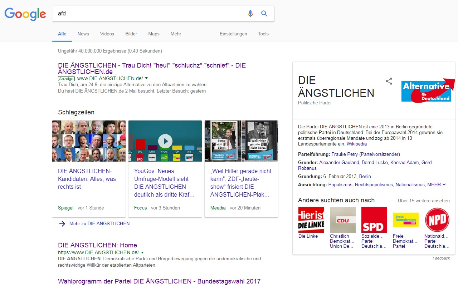Open the Spiegel candidates photo thumbnail
The image size is (458, 286).
click(89, 141)
